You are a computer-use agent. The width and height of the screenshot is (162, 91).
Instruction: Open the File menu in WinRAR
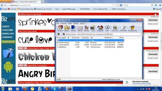pos(58,24)
